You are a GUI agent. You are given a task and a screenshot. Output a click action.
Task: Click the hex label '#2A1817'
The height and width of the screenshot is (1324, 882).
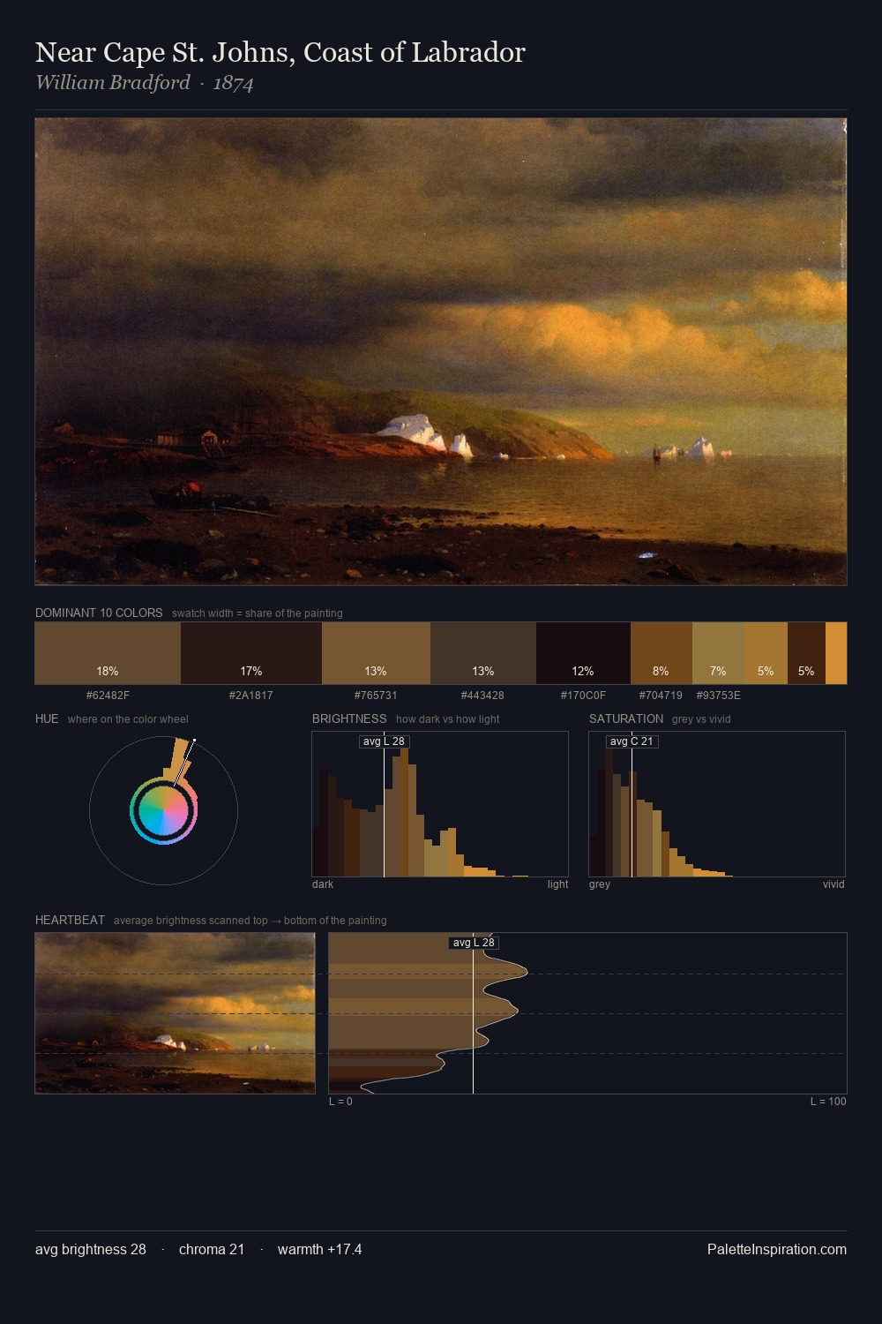pos(250,696)
